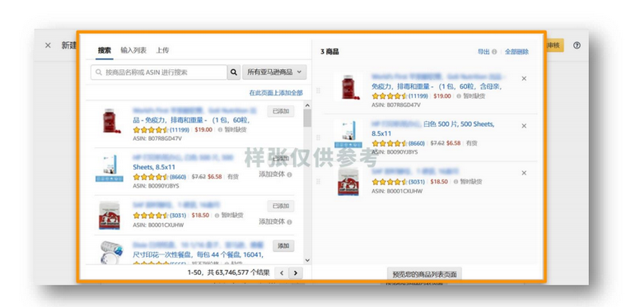Viewport: 626px width, 307px height.
Task: Click 导出 link
Action: coord(484,52)
